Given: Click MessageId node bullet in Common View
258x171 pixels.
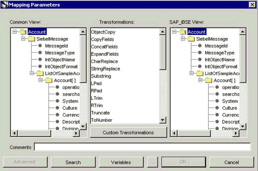Looking at the screenshot, I should click(x=40, y=46).
